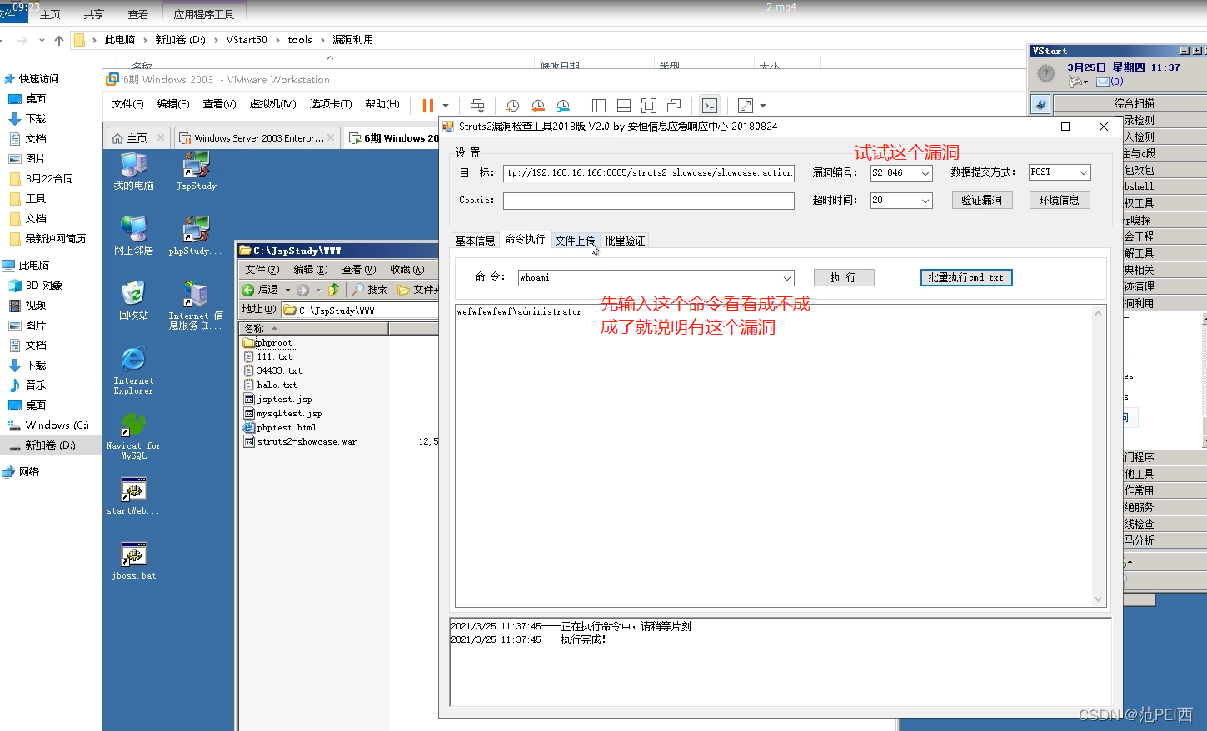Enter full screen mode in VMware toolbar
The width and height of the screenshot is (1207, 731).
click(x=649, y=106)
